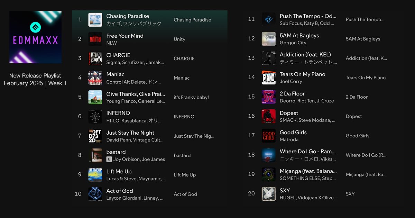Click the Give Thanks, Give Praise album artwork
This screenshot has height=218, width=415.
coord(95,97)
